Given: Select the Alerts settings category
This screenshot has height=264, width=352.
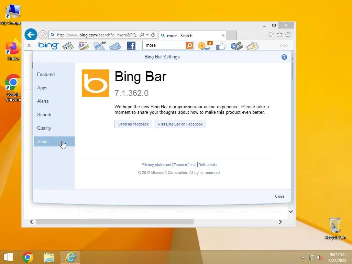Looking at the screenshot, I should [54, 101].
